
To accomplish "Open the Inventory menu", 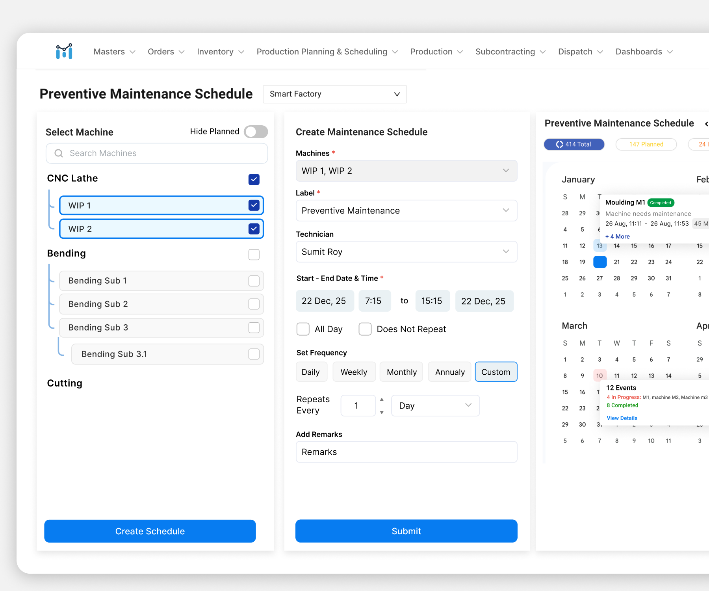I will (221, 52).
